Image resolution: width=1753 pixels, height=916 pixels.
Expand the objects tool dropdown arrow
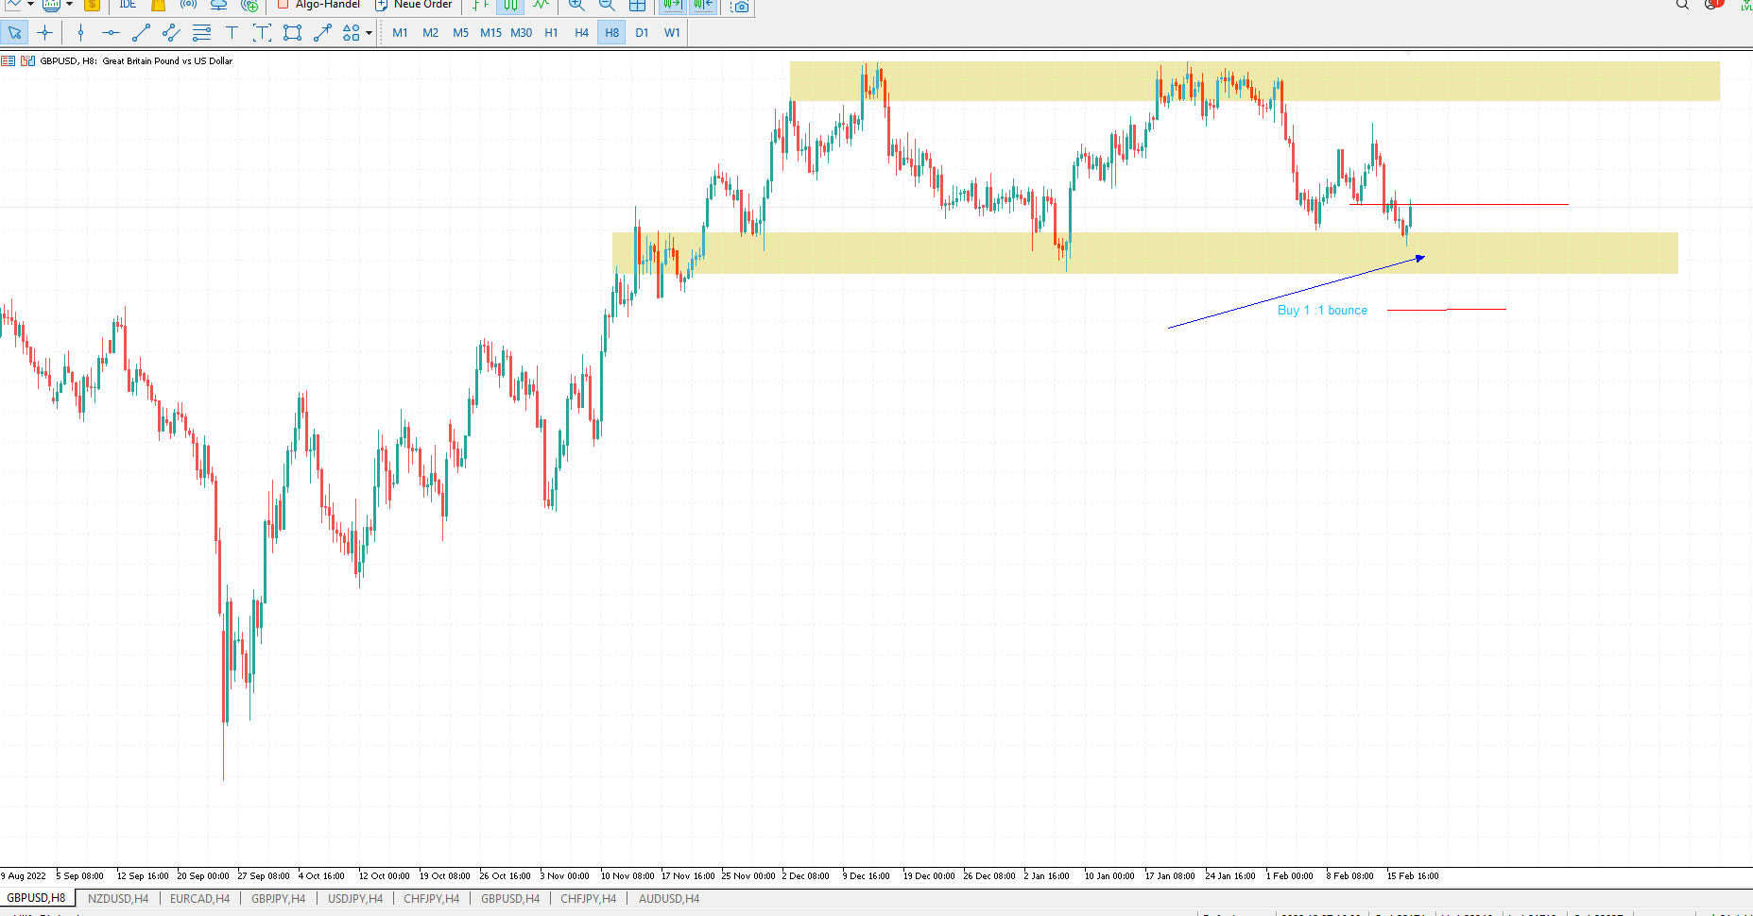(369, 33)
